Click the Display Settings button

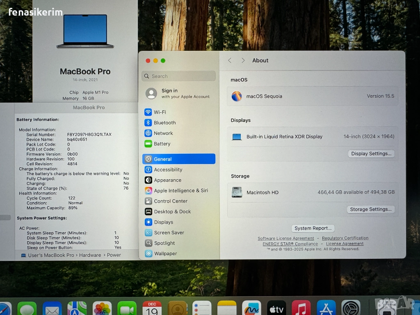(371, 154)
